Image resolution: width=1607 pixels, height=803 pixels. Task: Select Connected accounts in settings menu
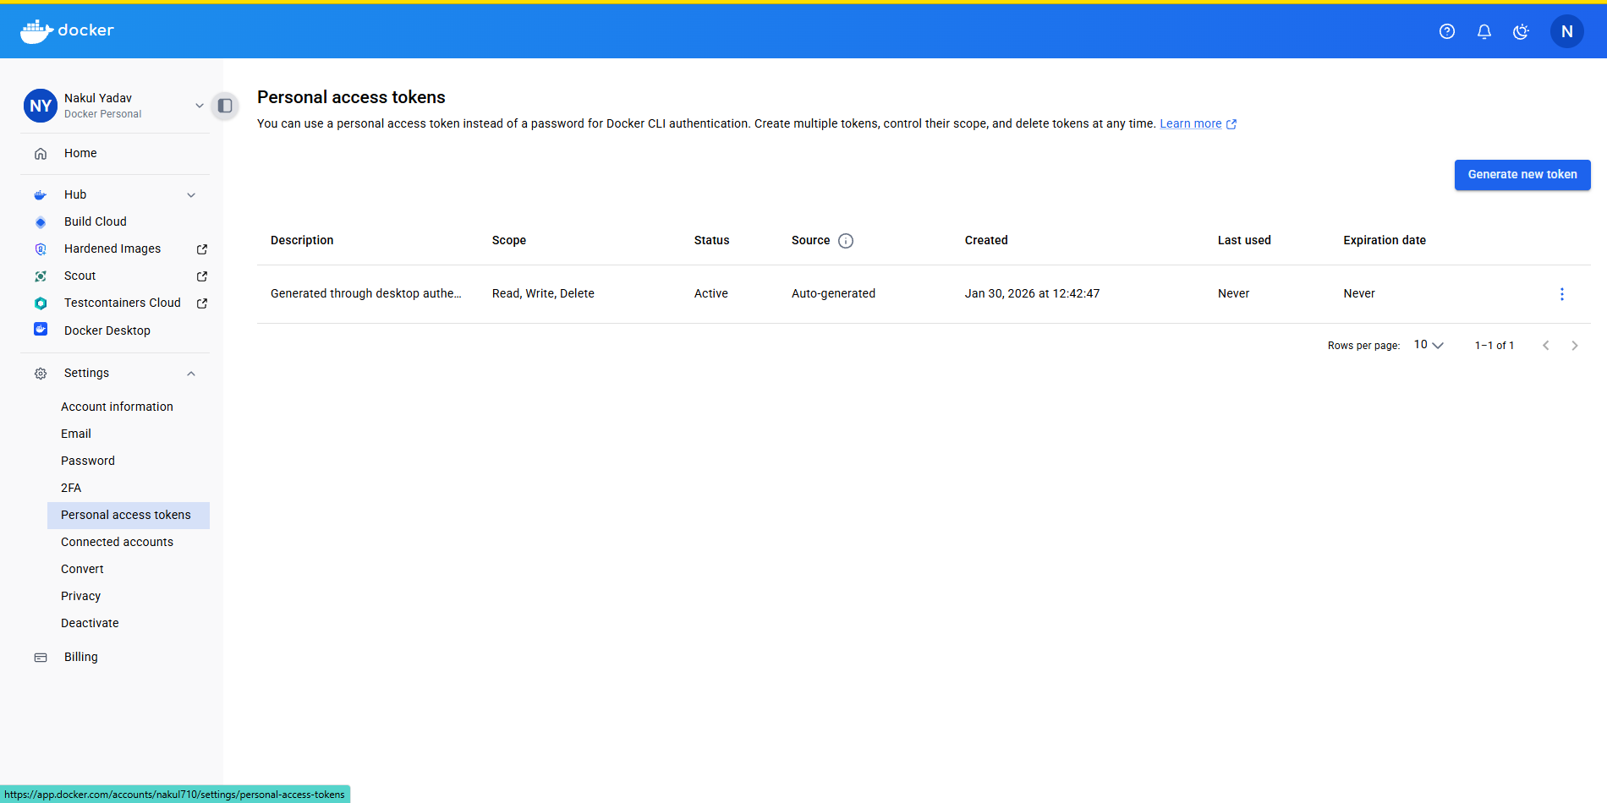point(117,542)
